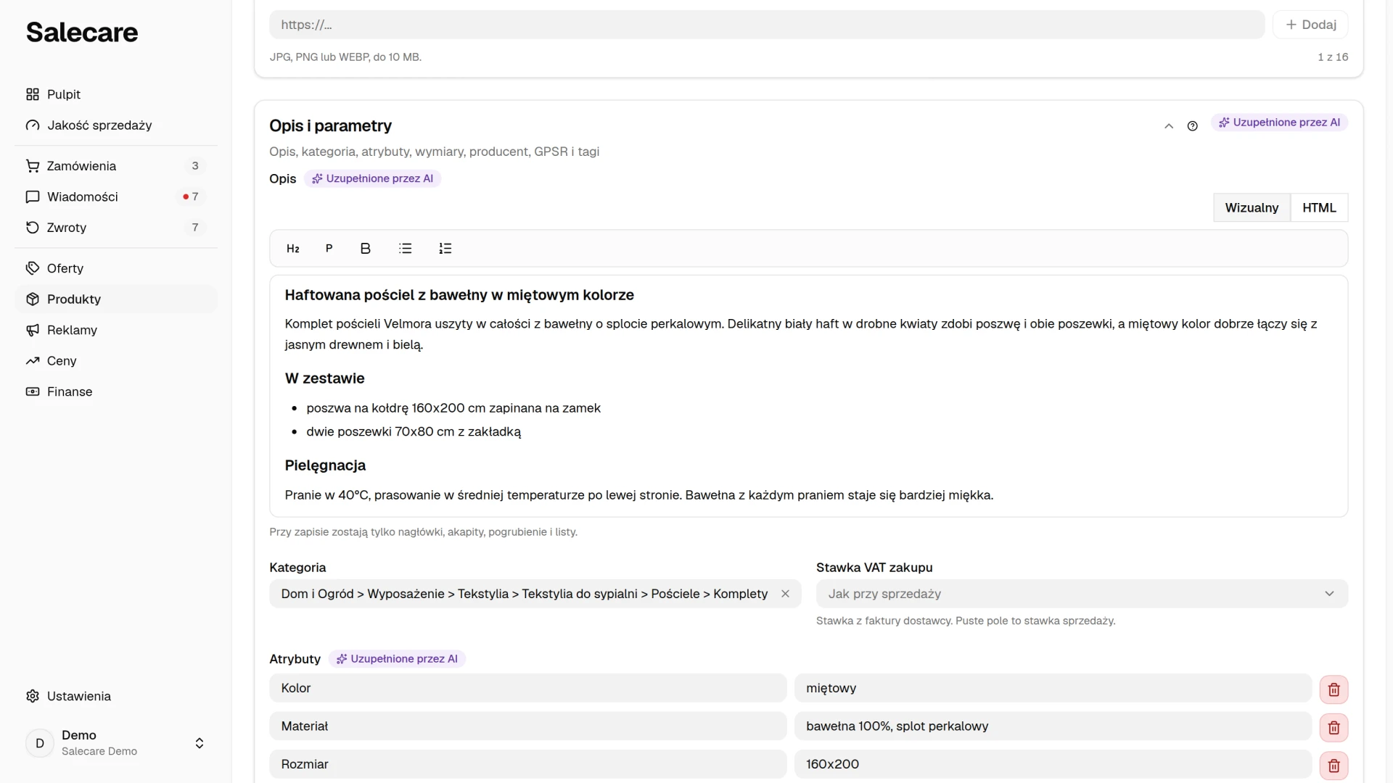This screenshot has height=783, width=1393.
Task: Insert a bulleted list in the editor
Action: click(x=406, y=249)
